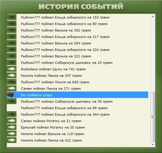Click white fish icon for Ермолай Рогатку entry
Screen dimensions: 162x153
12,127
